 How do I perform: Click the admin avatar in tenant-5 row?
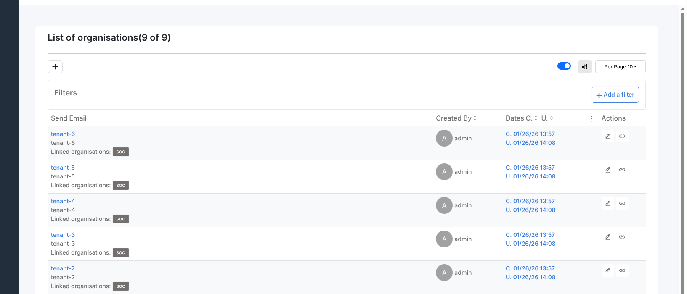444,172
